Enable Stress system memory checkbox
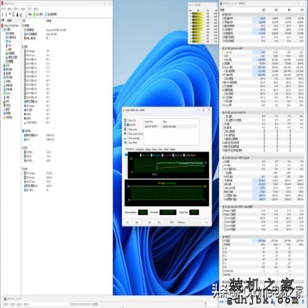The image size is (308, 308). [128, 134]
